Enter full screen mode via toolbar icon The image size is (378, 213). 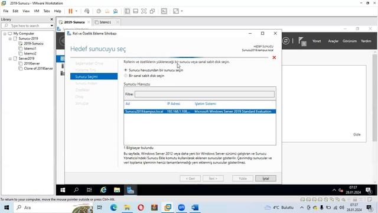click(144, 11)
